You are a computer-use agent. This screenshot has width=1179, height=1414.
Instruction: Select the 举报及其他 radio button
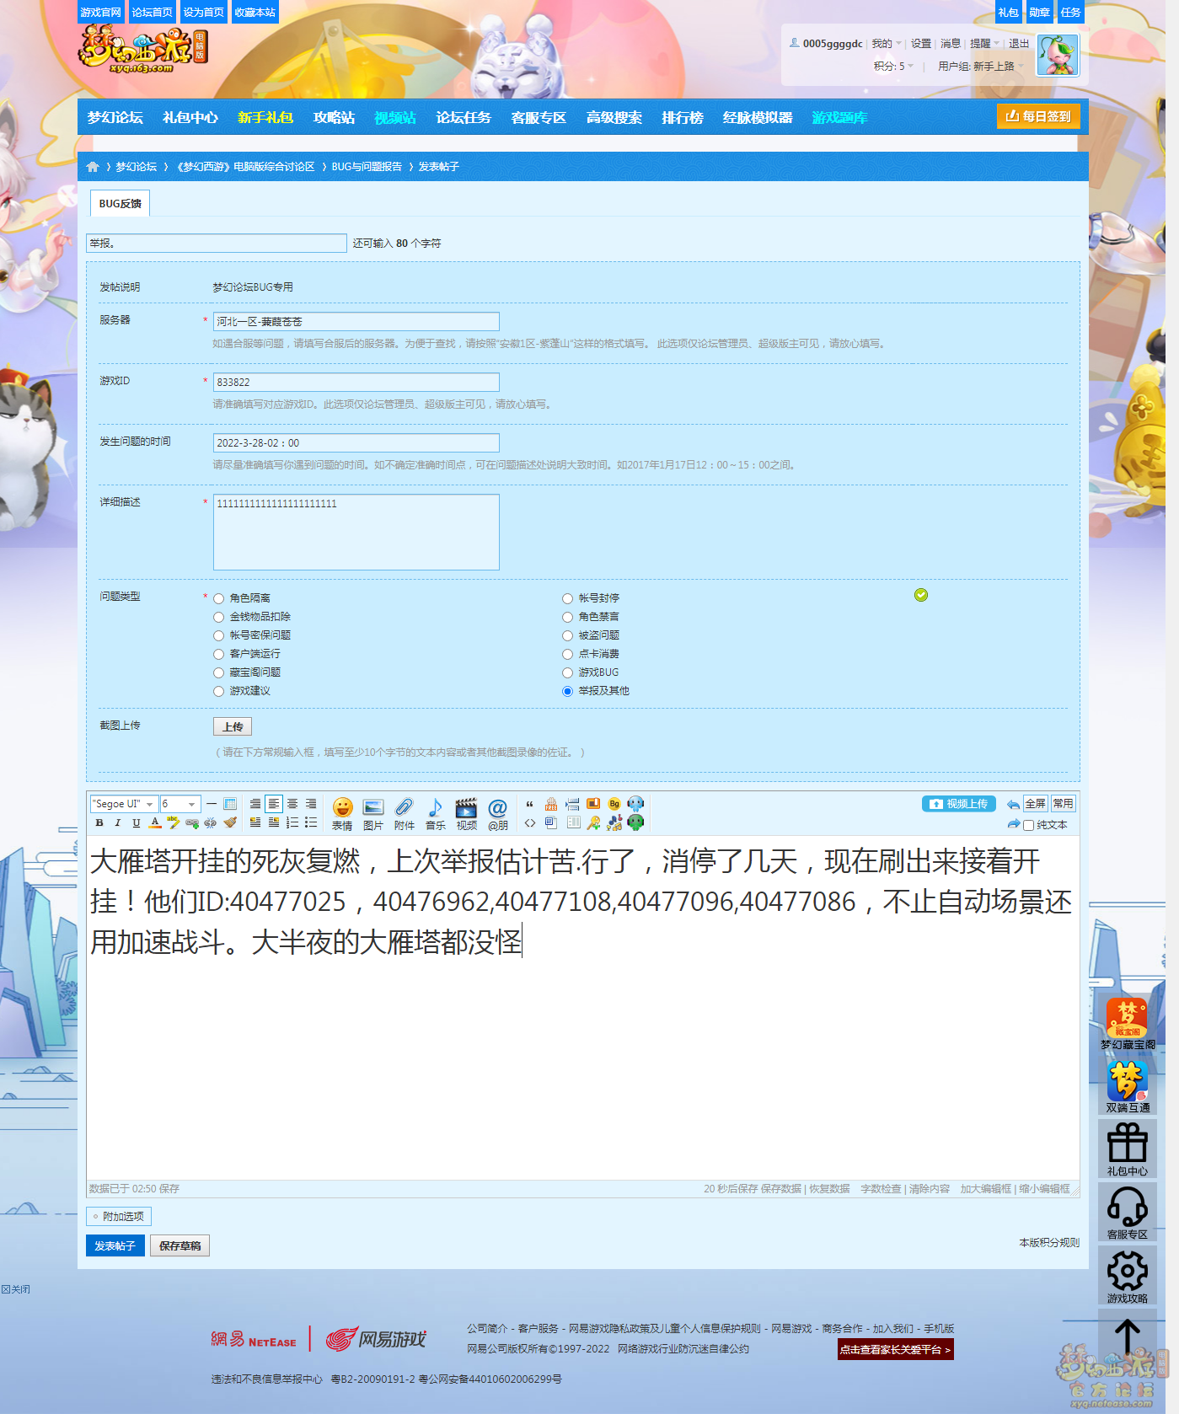tap(568, 692)
